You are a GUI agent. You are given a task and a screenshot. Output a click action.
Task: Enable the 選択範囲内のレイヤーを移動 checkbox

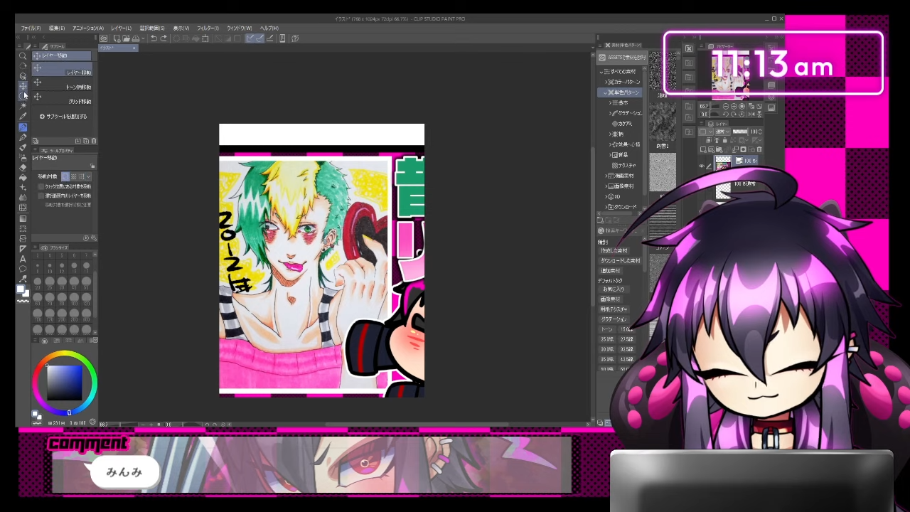pyautogui.click(x=41, y=196)
